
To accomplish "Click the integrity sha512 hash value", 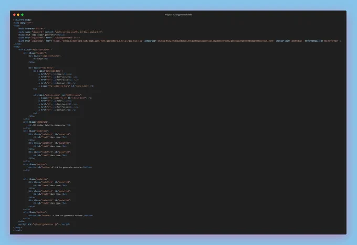I will [x=216, y=41].
